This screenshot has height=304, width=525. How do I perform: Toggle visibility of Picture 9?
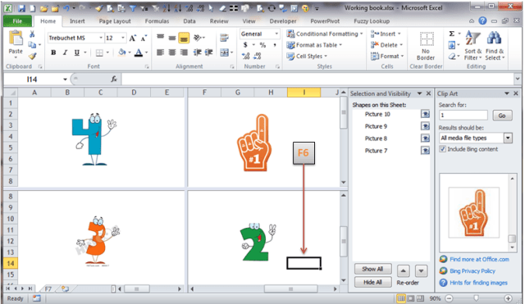425,126
